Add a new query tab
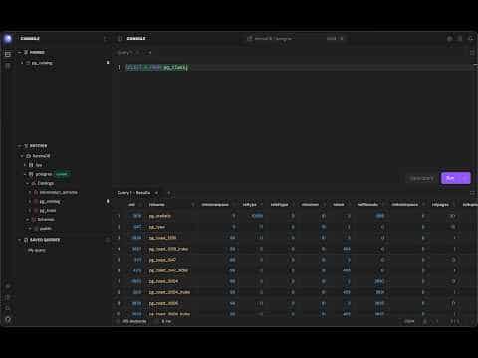 coord(150,53)
